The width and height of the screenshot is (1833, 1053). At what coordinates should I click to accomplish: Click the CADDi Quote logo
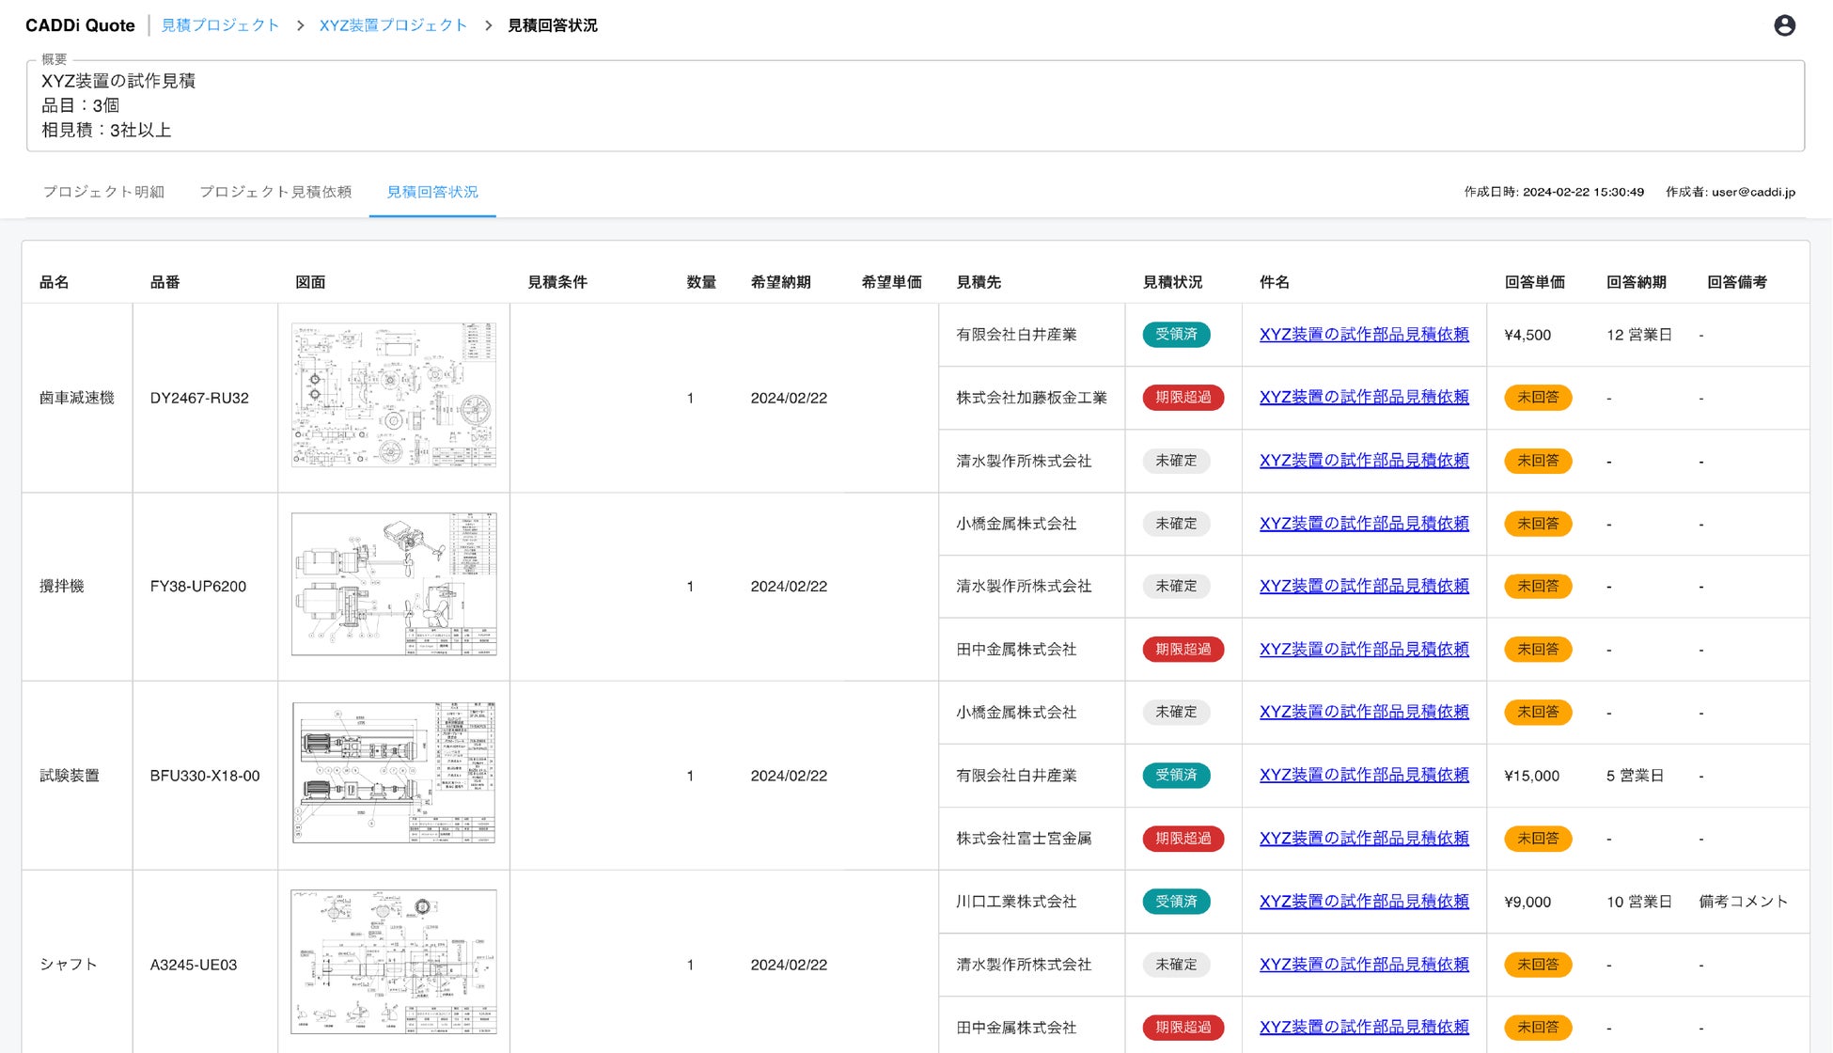coord(80,25)
